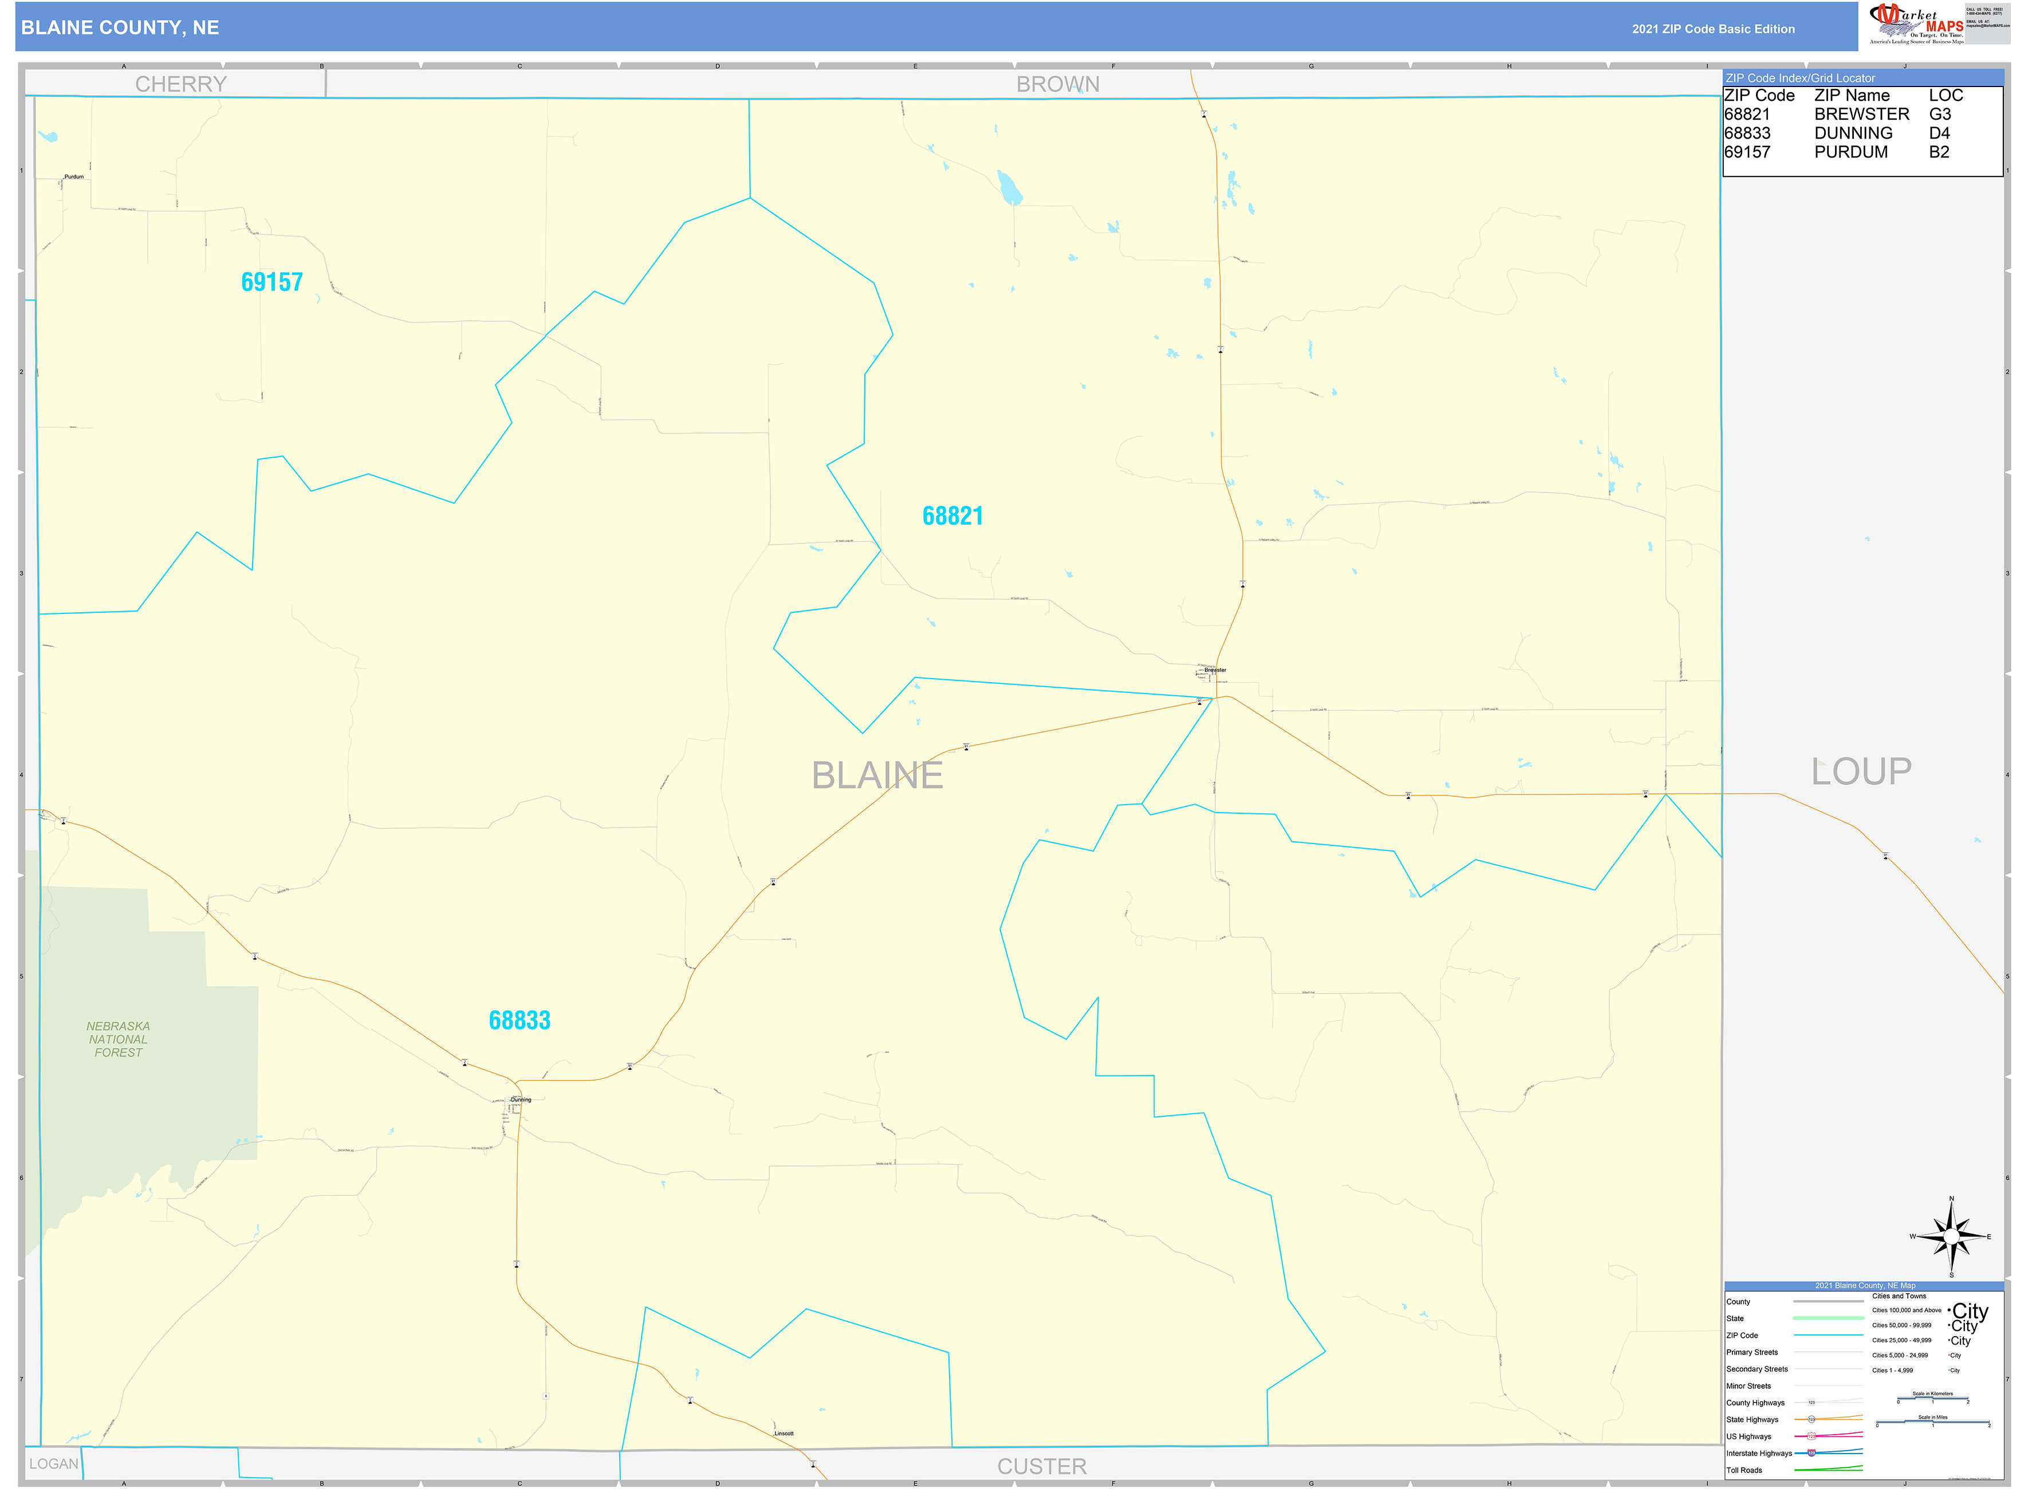Open the 2021 Blaine County NE Map legend
The image size is (2028, 1489).
click(1865, 1285)
